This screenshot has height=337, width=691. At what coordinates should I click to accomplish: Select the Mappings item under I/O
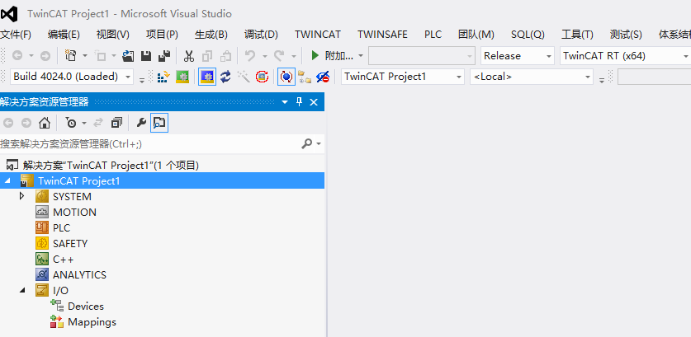pos(92,322)
